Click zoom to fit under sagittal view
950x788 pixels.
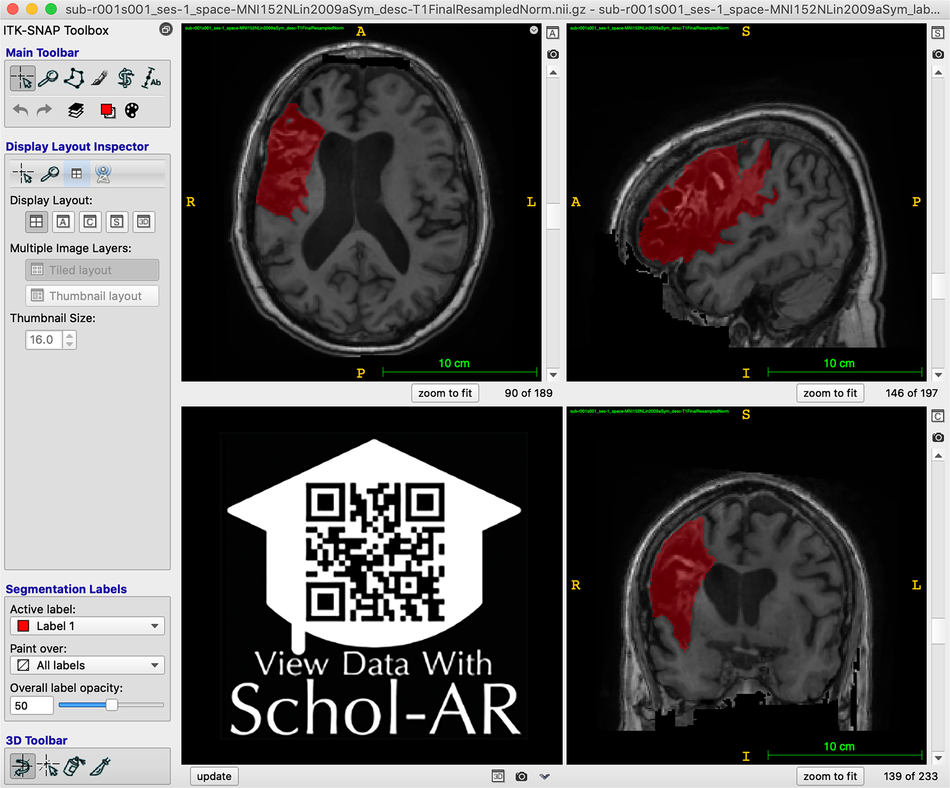829,393
